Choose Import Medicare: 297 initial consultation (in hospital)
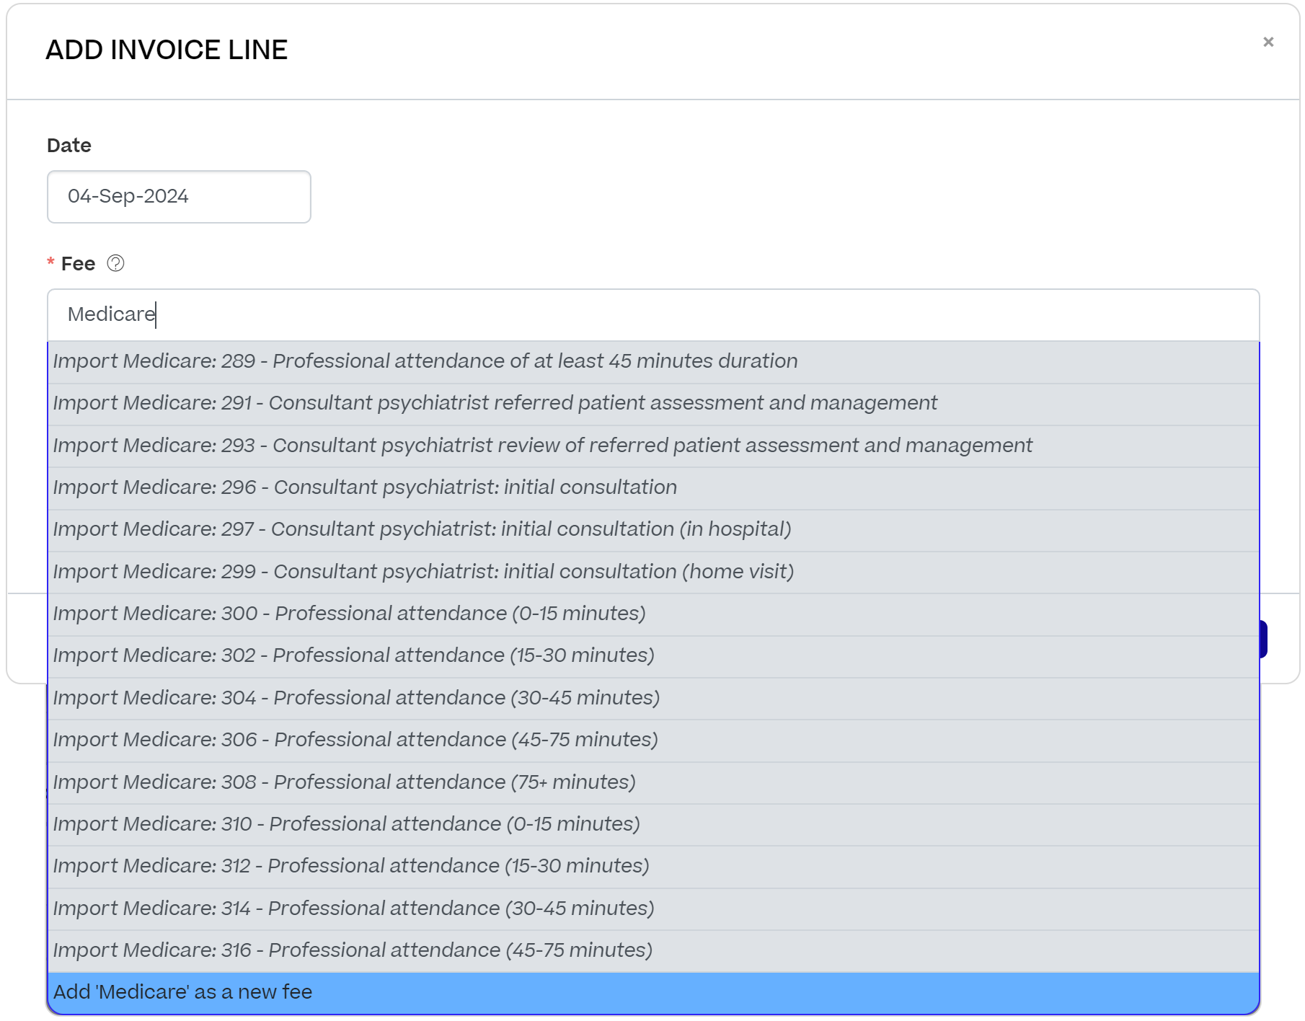 click(x=653, y=530)
